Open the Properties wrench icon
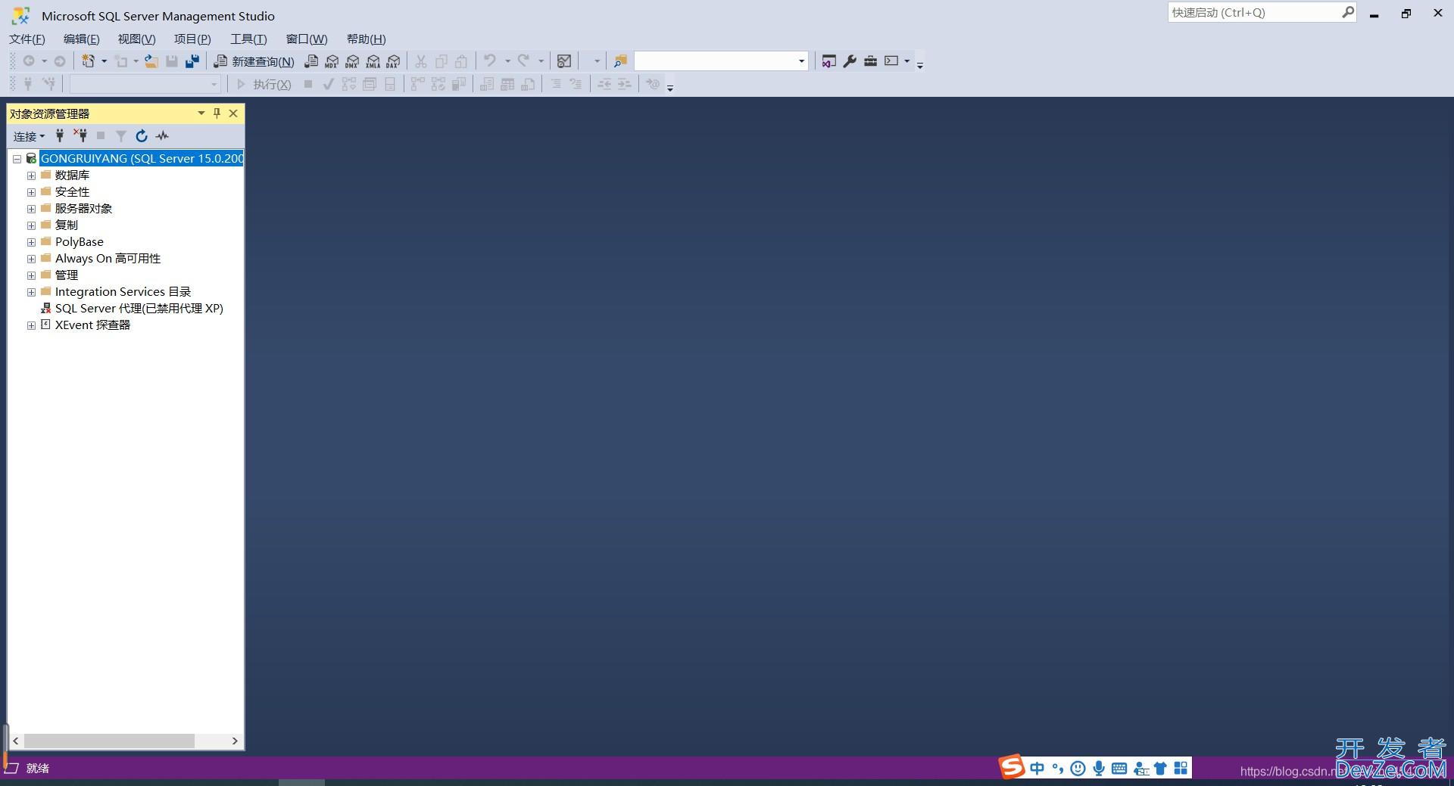This screenshot has height=786, width=1454. point(850,61)
